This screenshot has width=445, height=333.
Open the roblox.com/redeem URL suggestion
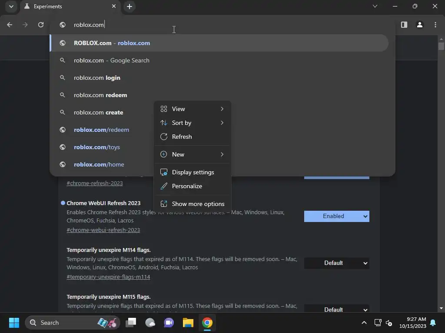coord(102,130)
